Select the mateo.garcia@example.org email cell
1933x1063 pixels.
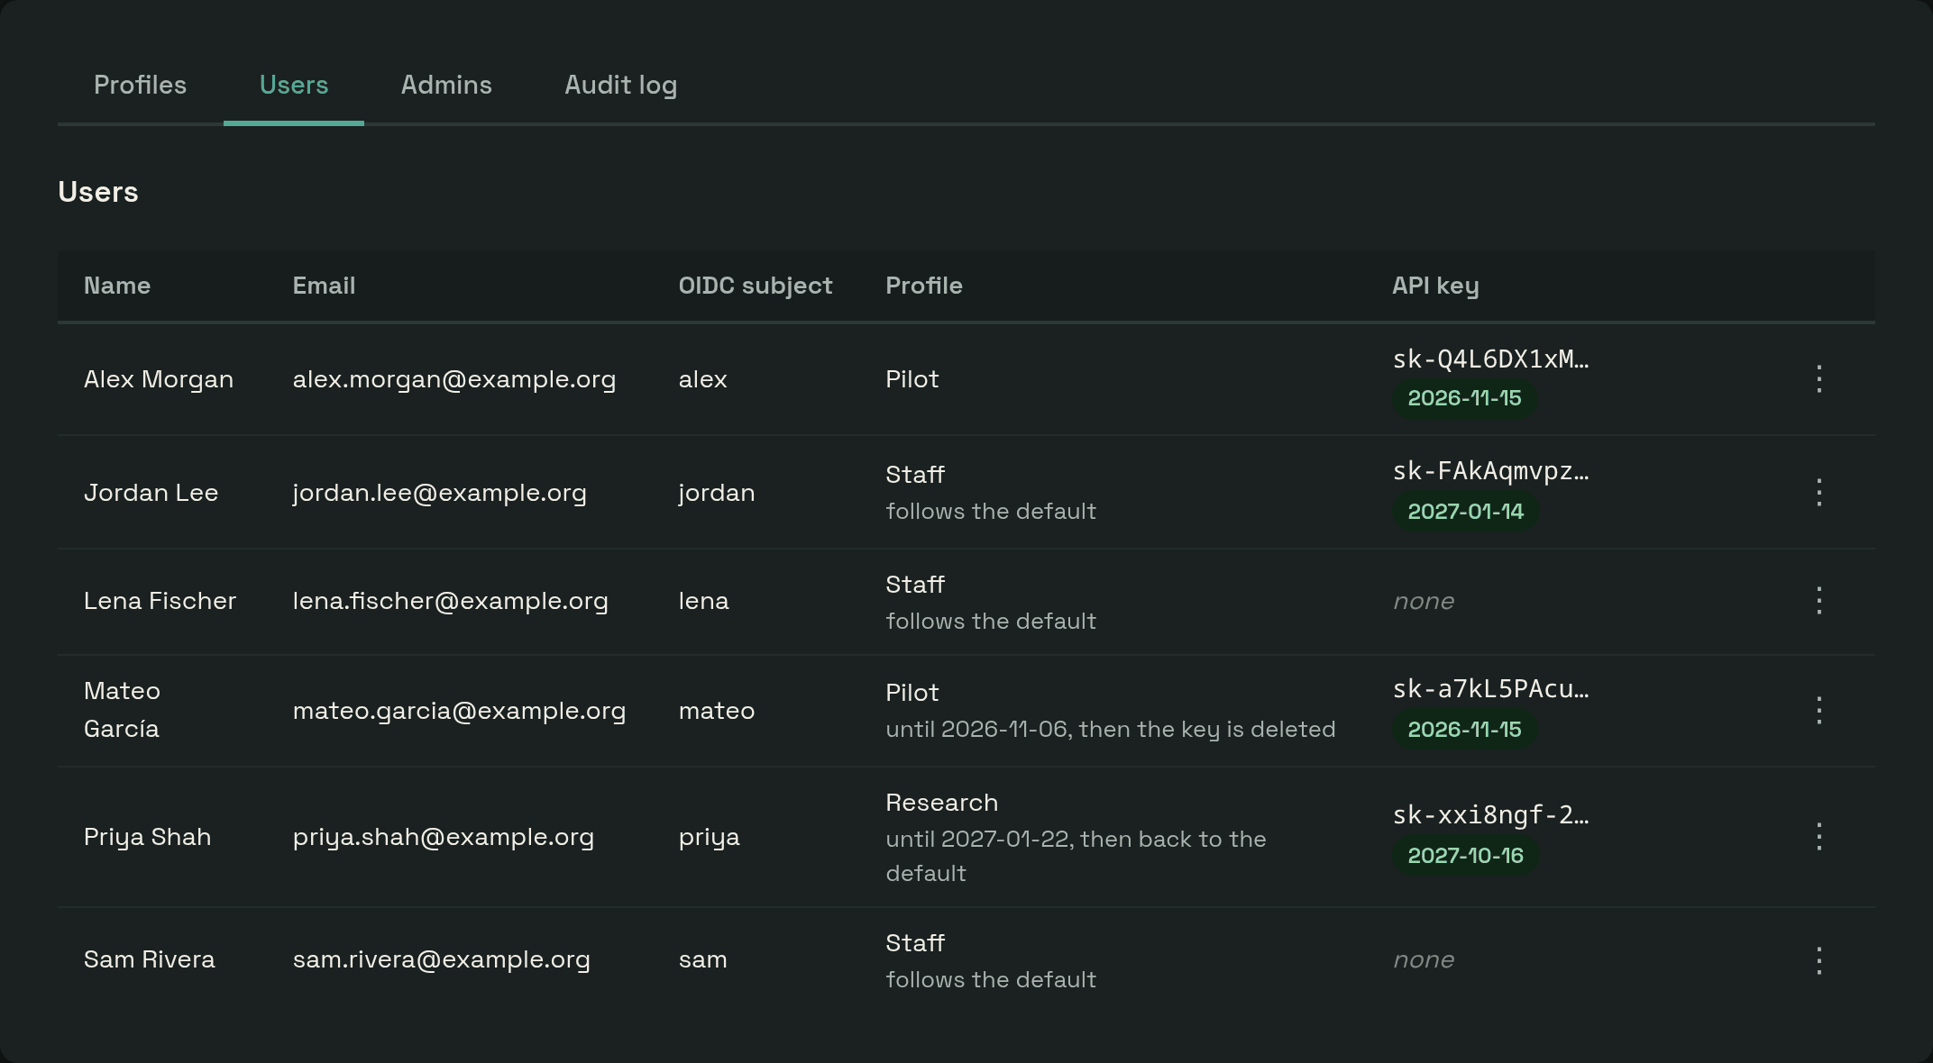click(x=459, y=711)
